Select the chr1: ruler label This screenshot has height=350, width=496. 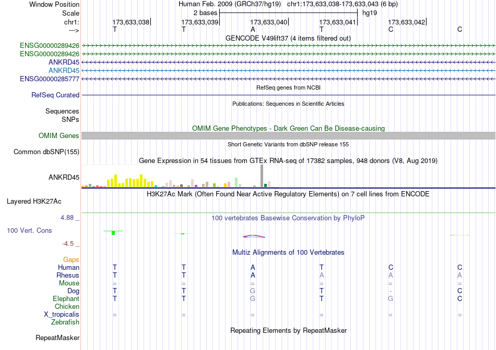[x=72, y=22]
